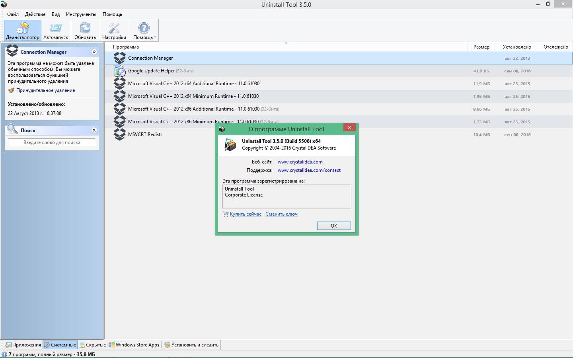Open the Вид menu
Viewport: 573px width, 358px height.
[x=56, y=14]
